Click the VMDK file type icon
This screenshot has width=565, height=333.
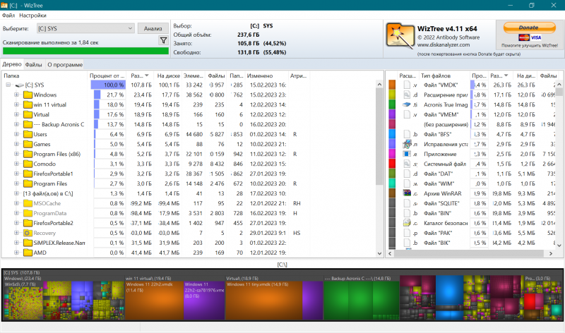coord(407,85)
